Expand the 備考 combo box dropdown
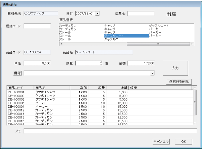Image resolution: width=202 pixels, height=149 pixels. [152, 73]
